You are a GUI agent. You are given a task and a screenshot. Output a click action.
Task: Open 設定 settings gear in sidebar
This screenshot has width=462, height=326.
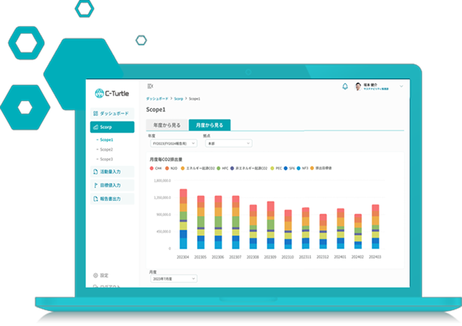101,275
